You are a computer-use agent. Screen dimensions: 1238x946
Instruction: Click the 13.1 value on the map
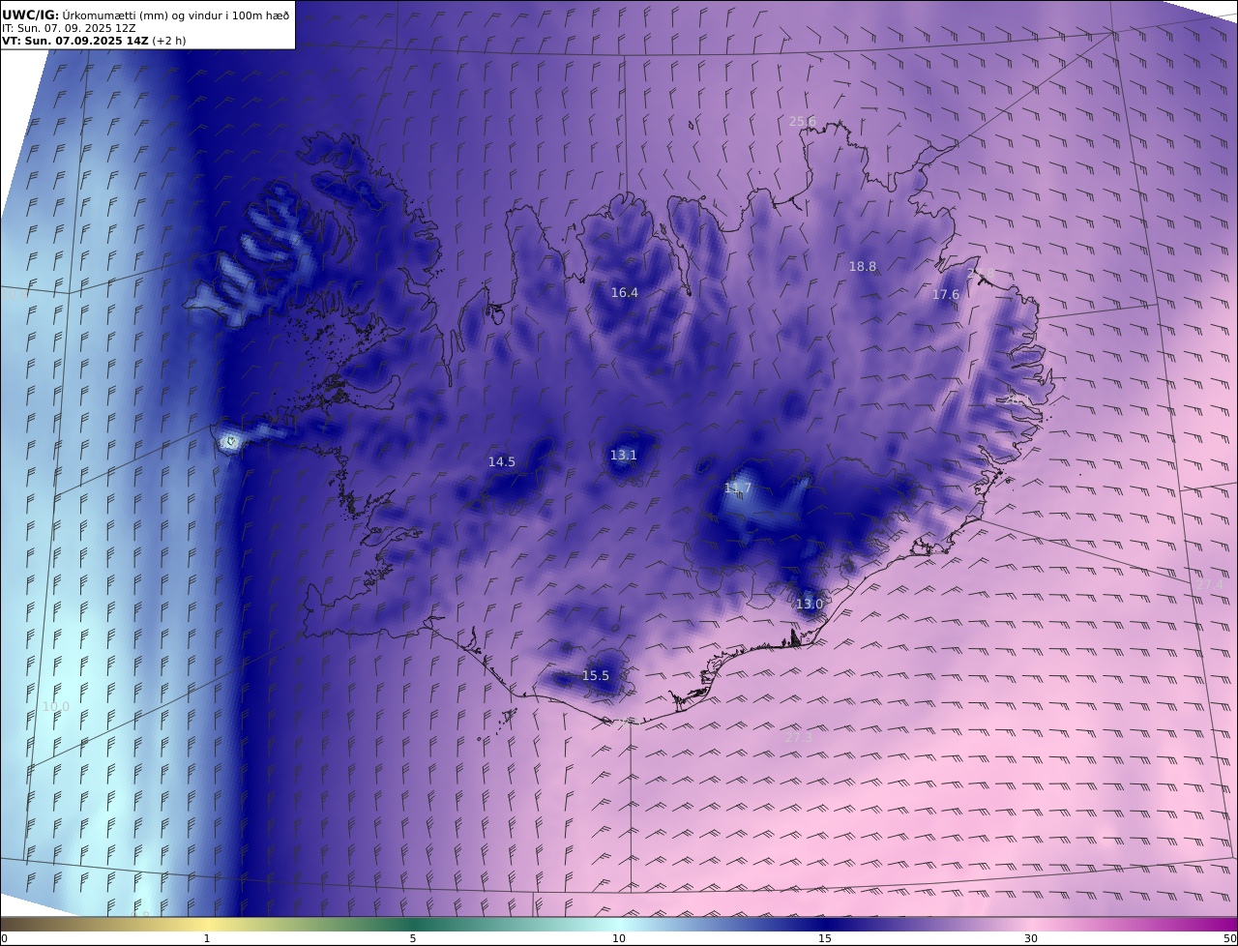(624, 455)
